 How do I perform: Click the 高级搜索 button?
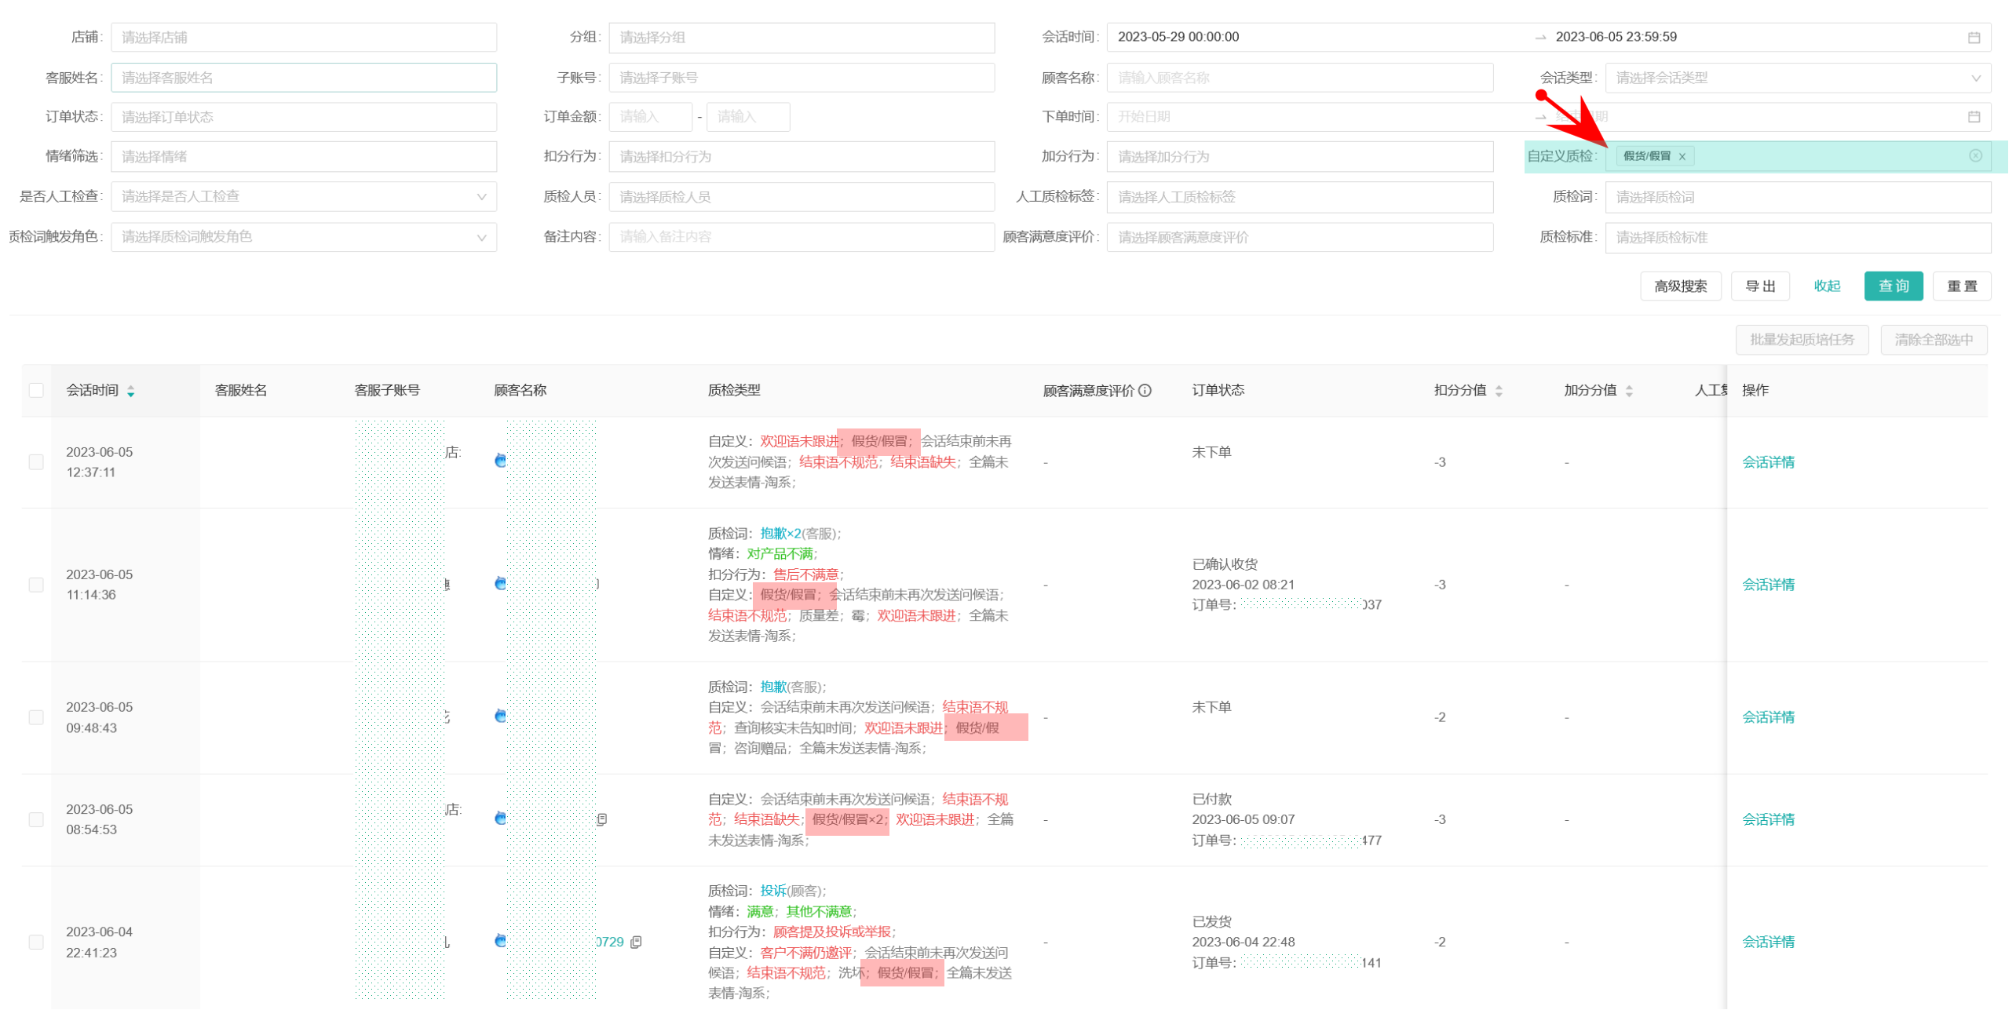(1680, 286)
